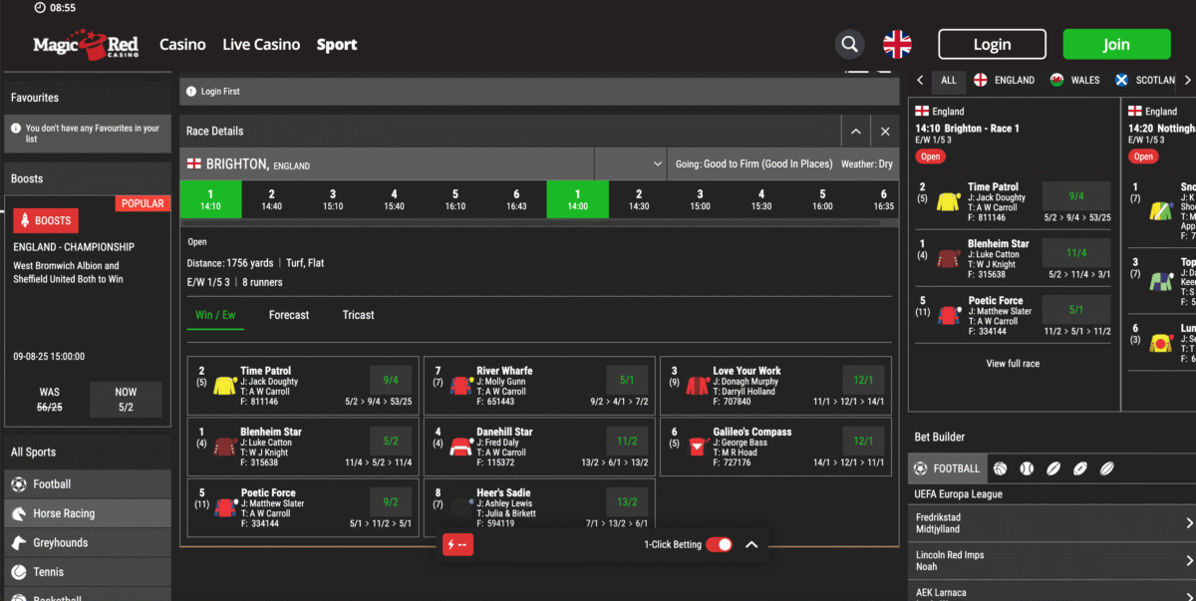Open the Sport menu
1196x601 pixels.
pyautogui.click(x=337, y=44)
